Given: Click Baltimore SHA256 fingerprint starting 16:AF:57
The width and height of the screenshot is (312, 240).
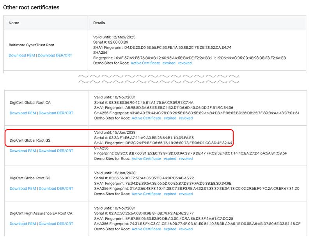Looking at the screenshot, I should [x=190, y=58].
